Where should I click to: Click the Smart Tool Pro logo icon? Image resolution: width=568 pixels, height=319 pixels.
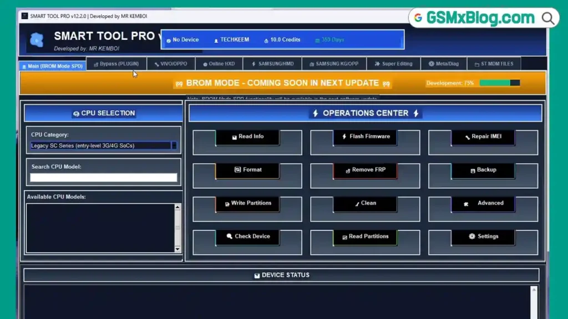click(x=37, y=40)
